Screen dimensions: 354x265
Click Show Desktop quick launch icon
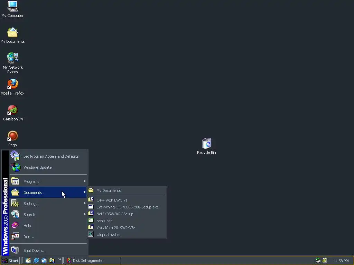click(28, 261)
